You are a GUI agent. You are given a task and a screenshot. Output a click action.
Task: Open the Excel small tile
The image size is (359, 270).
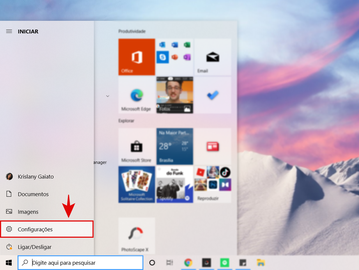tap(187, 45)
